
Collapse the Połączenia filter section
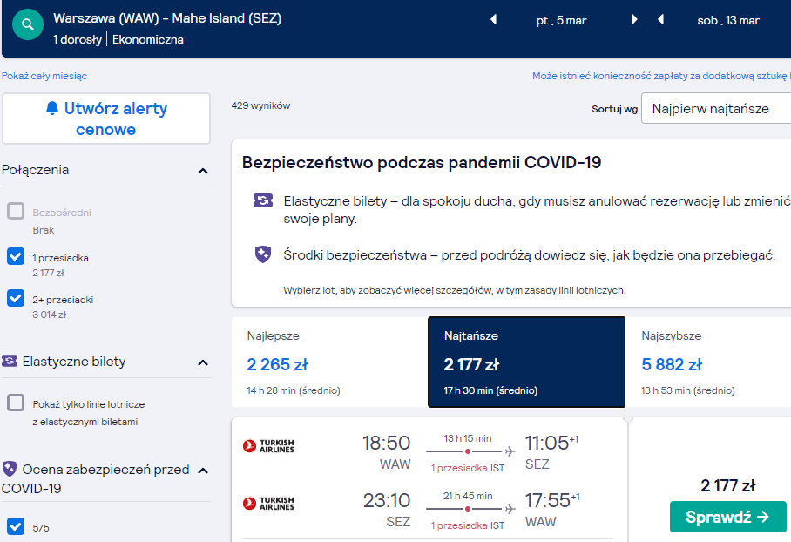(203, 171)
